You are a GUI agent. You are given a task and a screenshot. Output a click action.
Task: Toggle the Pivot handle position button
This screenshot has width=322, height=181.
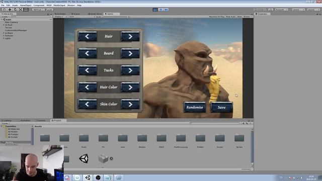click(37, 10)
